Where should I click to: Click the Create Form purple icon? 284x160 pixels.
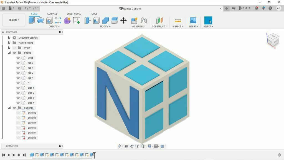67,21
